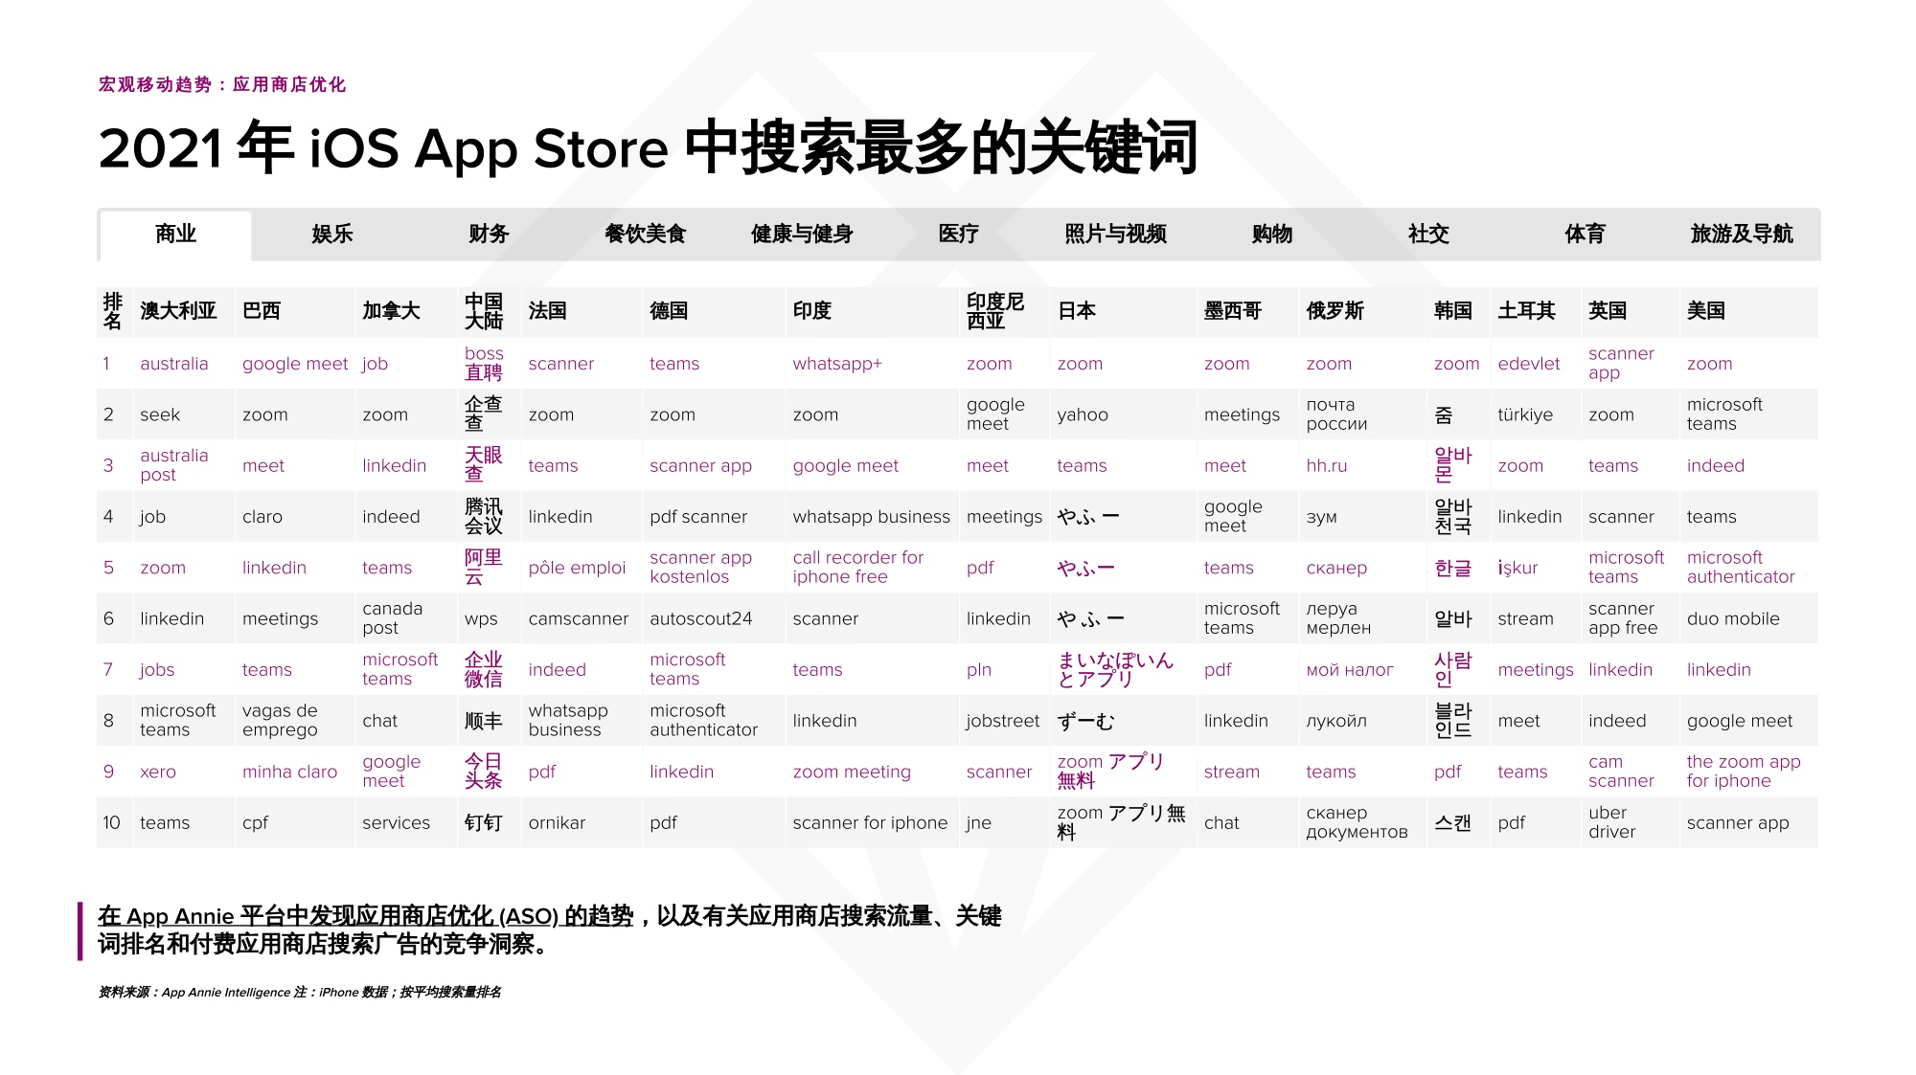
Task: Switch to the 餐饮美食 tab
Action: (x=646, y=235)
